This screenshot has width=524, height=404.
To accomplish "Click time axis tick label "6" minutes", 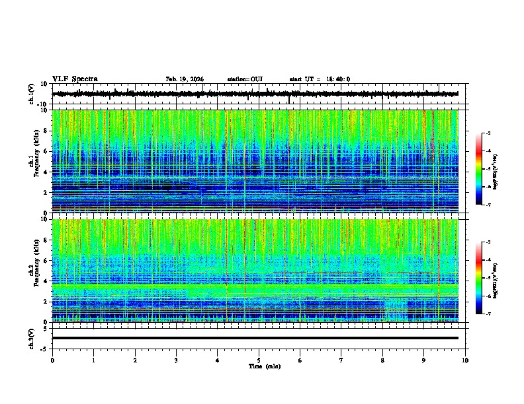I will [300, 360].
